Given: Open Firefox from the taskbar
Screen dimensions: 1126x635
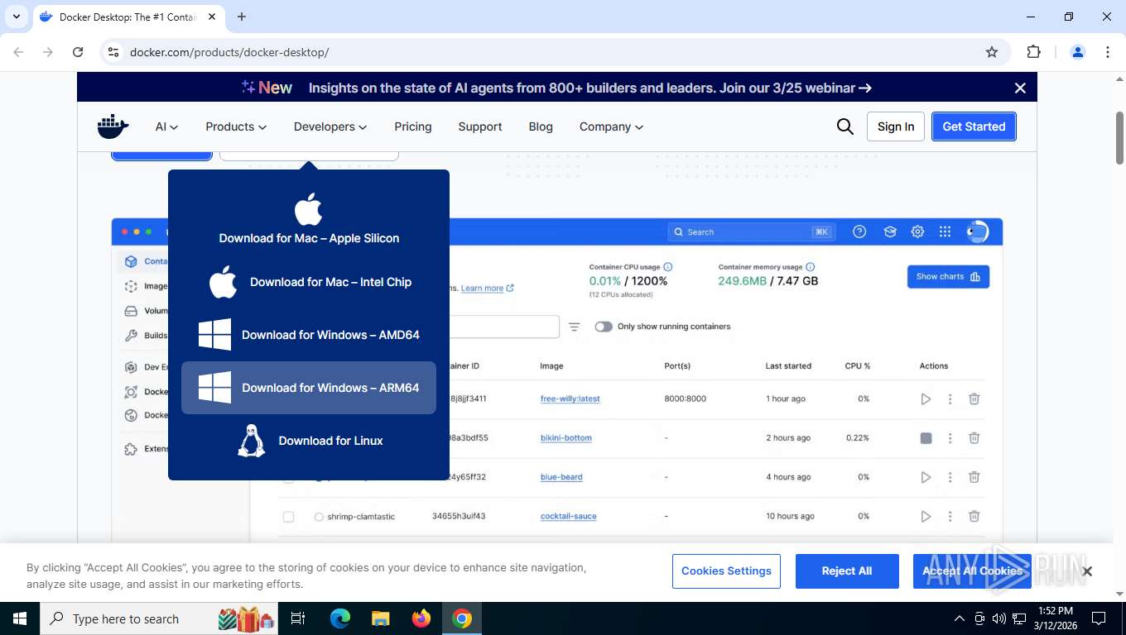Looking at the screenshot, I should (421, 618).
